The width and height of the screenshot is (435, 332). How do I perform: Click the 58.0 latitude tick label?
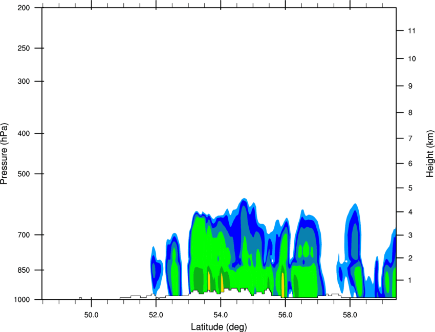(x=350, y=315)
